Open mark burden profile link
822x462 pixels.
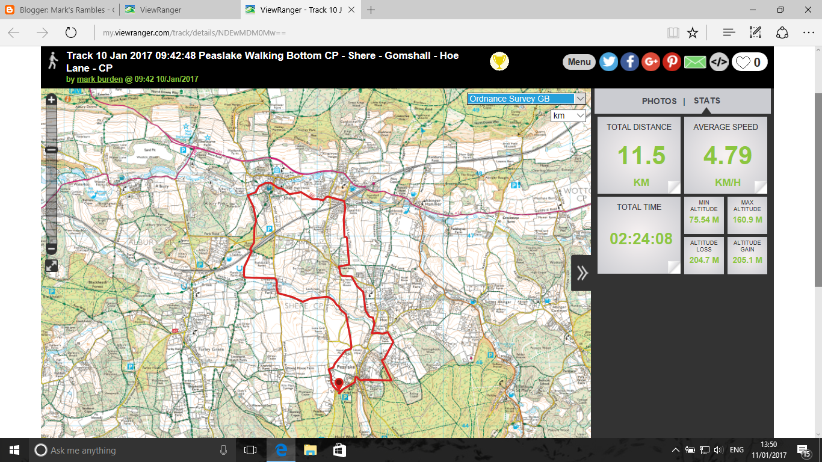[100, 79]
